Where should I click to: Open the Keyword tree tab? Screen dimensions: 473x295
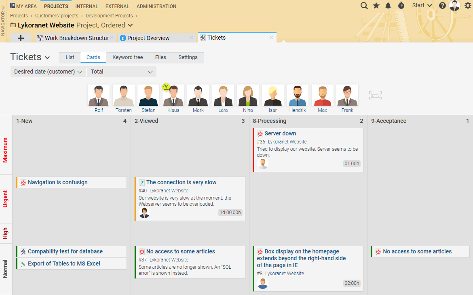[x=128, y=57]
